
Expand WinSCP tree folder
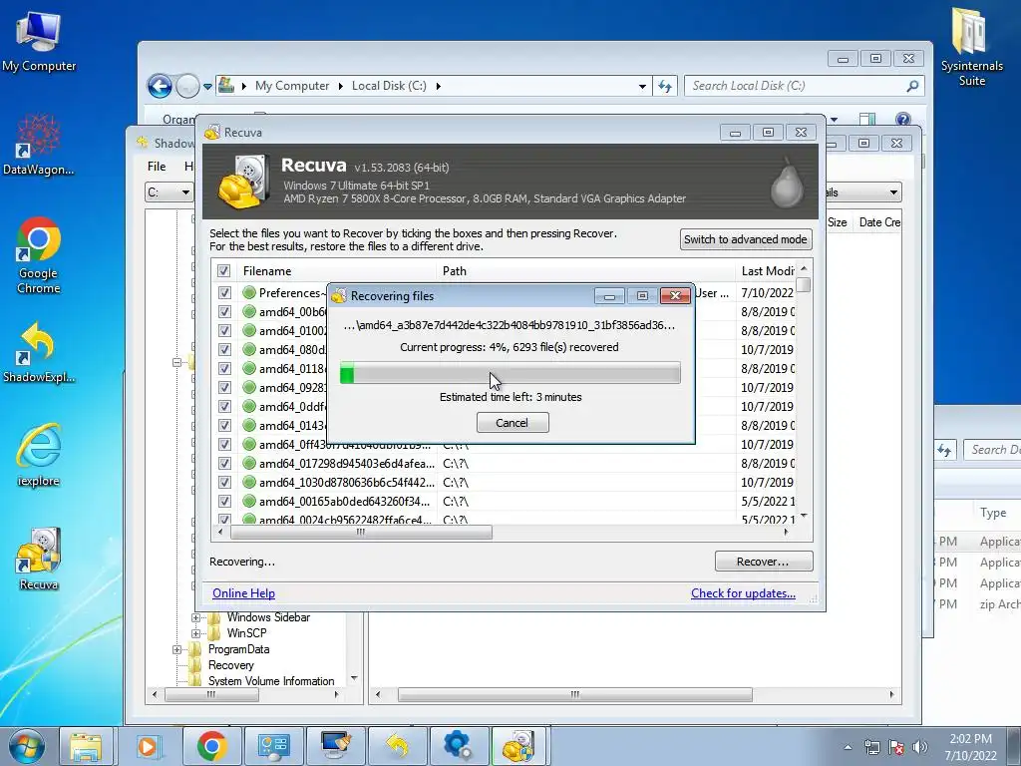tap(195, 633)
